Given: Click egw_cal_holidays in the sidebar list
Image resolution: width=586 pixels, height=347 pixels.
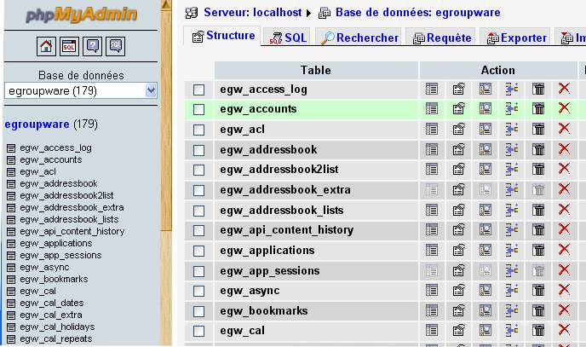Looking at the screenshot, I should click(x=57, y=327).
